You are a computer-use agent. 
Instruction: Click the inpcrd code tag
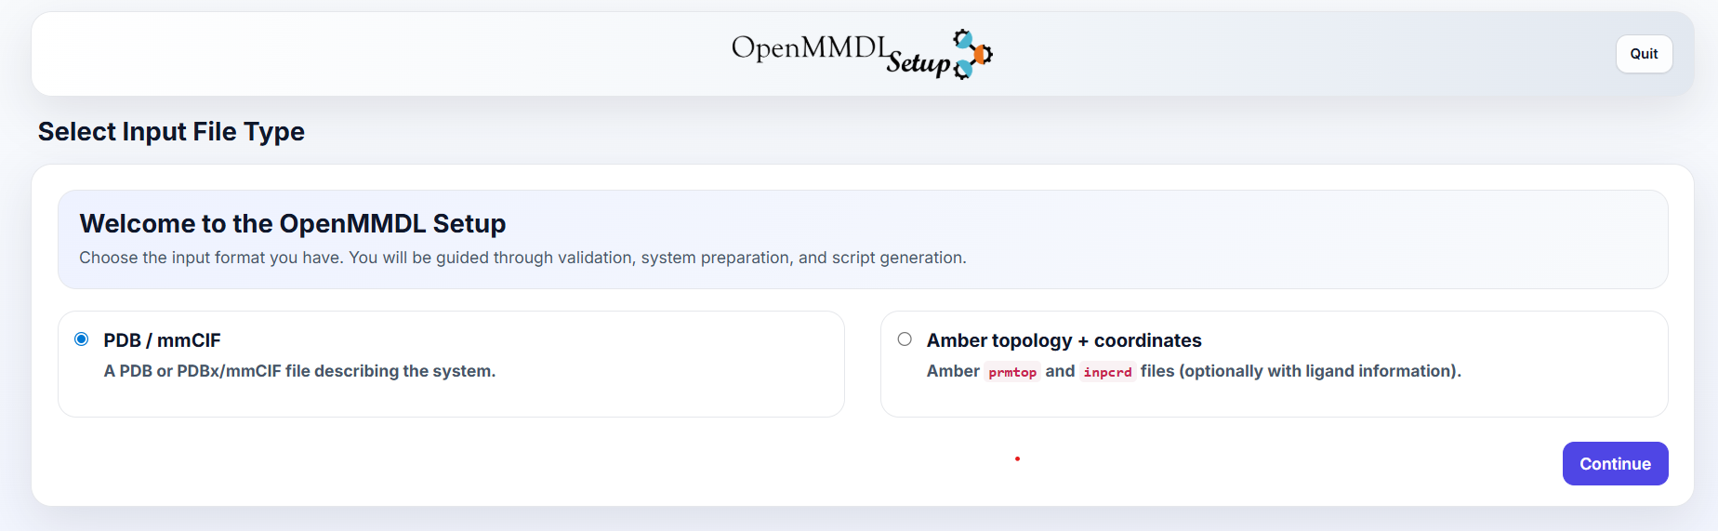tap(1107, 372)
